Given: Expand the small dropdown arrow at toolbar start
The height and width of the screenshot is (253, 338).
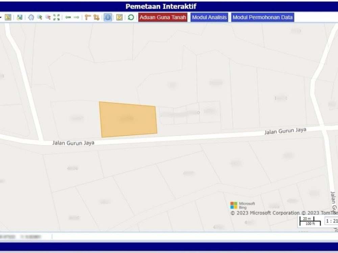Looking at the screenshot, I should pos(1,17).
